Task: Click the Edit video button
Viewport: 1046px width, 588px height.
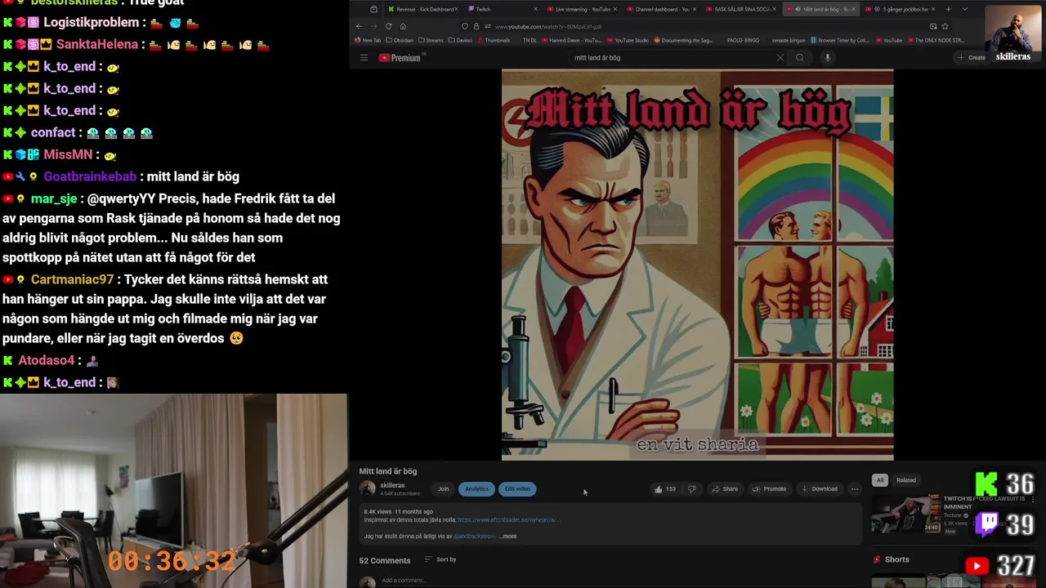Action: coord(517,489)
